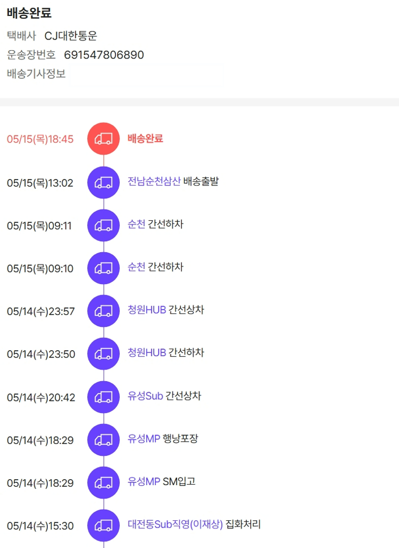This screenshot has width=399, height=548.
Task: Click truck icon beside 유성MP 행낭포장
Action: coord(103,440)
